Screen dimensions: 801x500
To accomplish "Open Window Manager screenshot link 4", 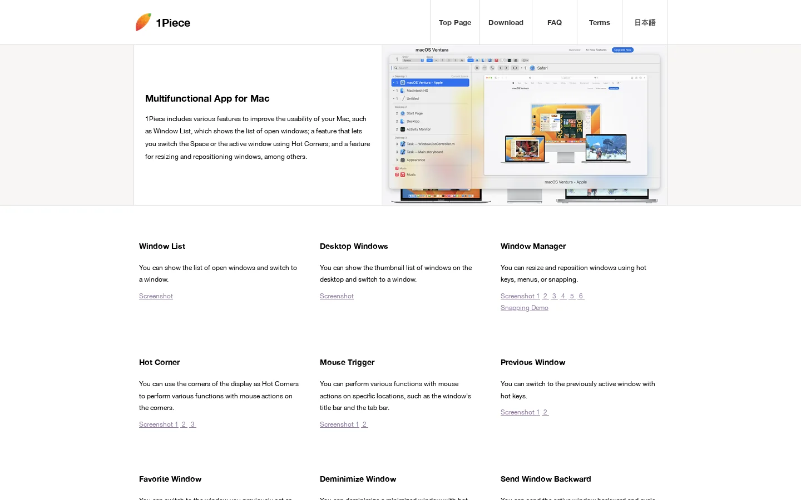I will [563, 296].
